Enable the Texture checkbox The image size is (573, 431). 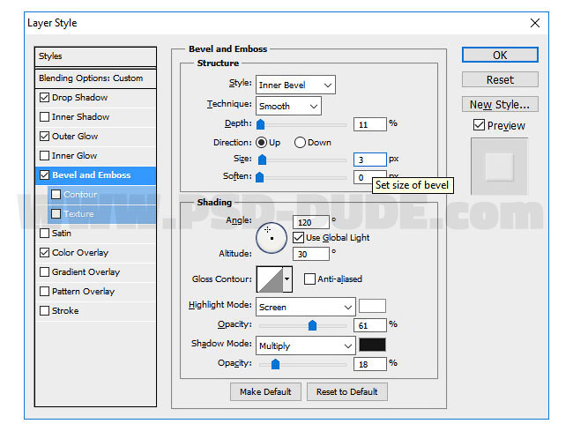(x=56, y=213)
